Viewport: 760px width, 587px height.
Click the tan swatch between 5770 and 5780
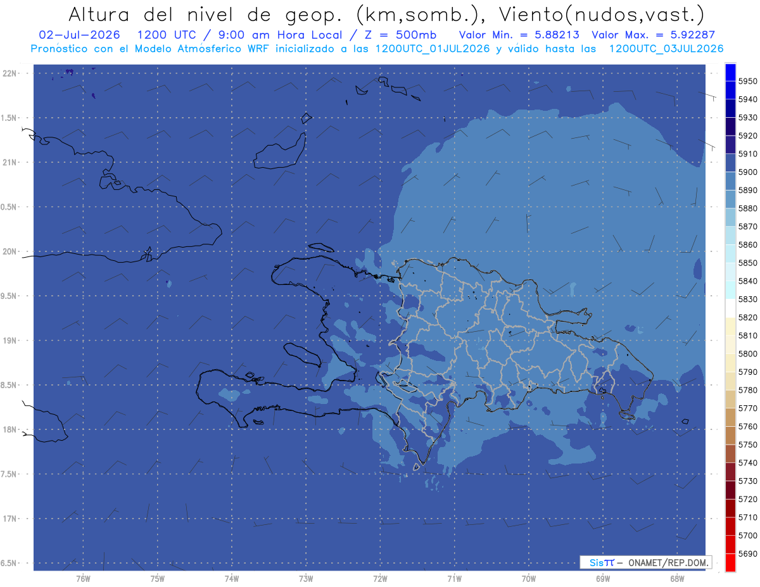click(730, 399)
